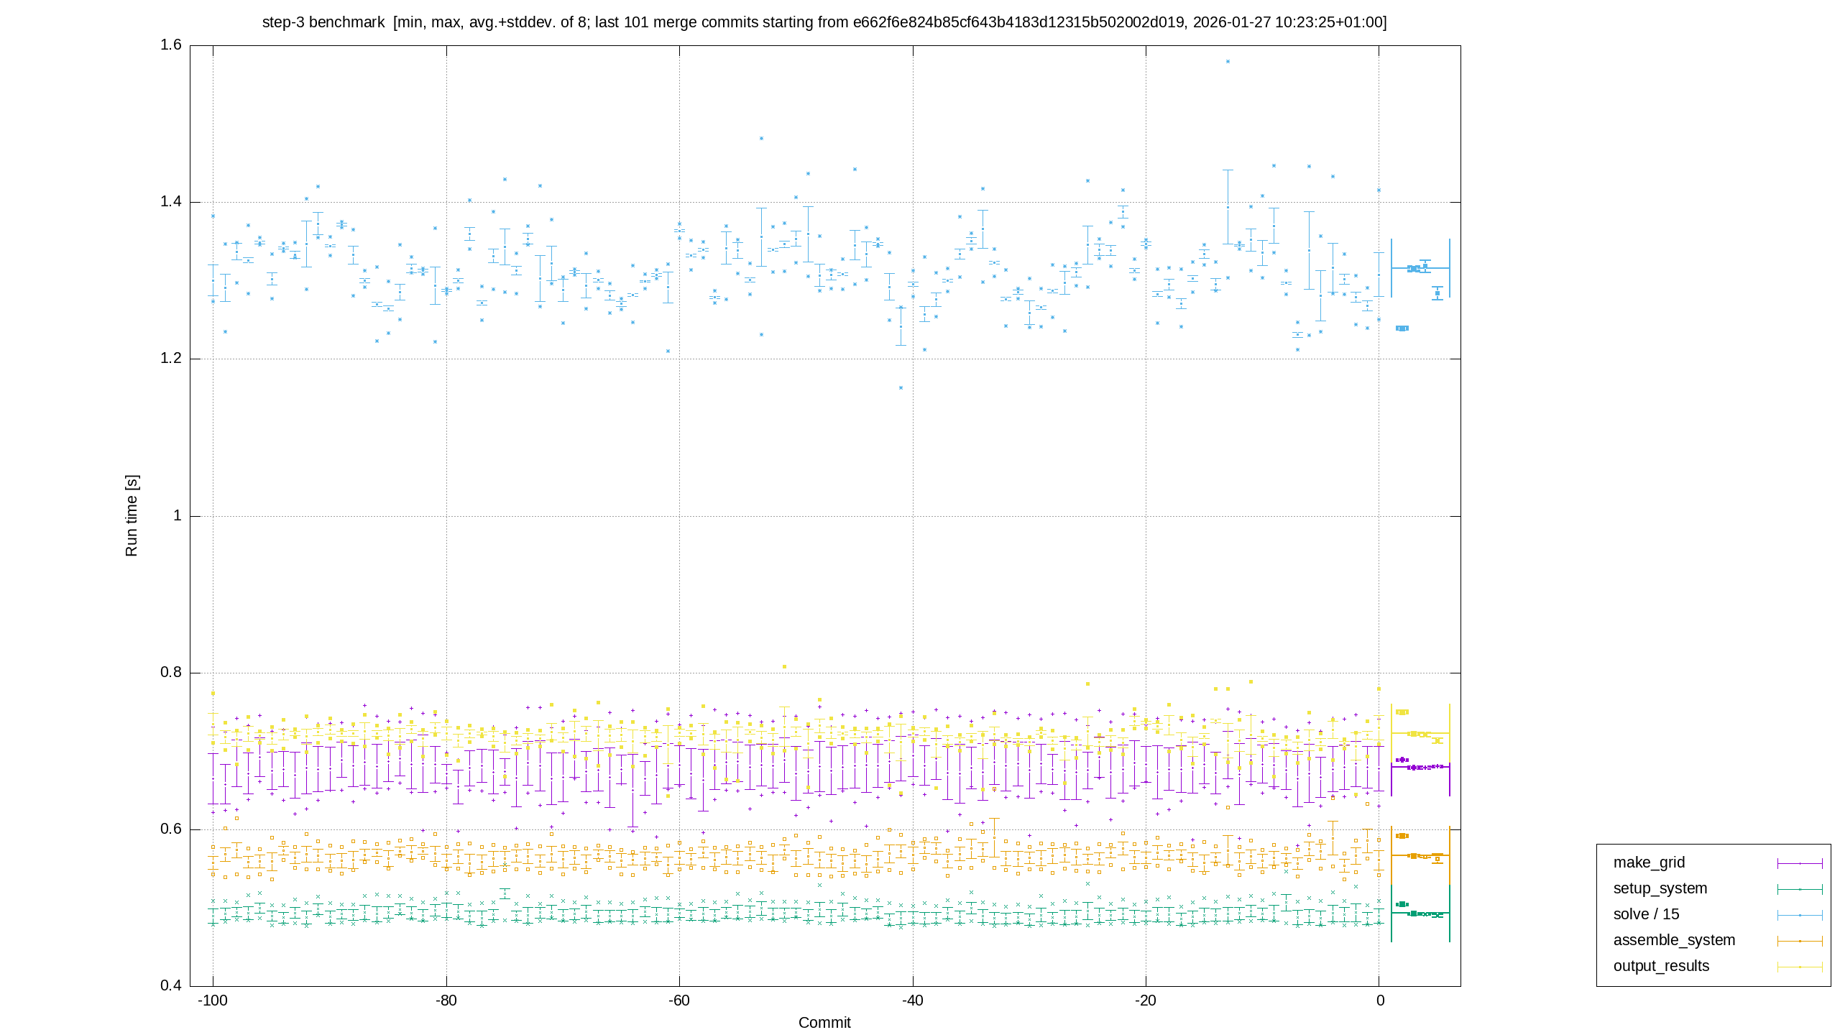Click the -100 x-axis tick label
This screenshot has width=1840, height=1035.
click(x=213, y=1000)
